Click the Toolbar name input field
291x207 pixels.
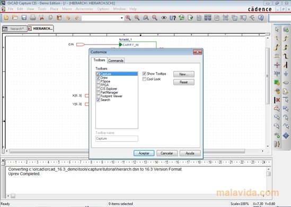(117, 139)
